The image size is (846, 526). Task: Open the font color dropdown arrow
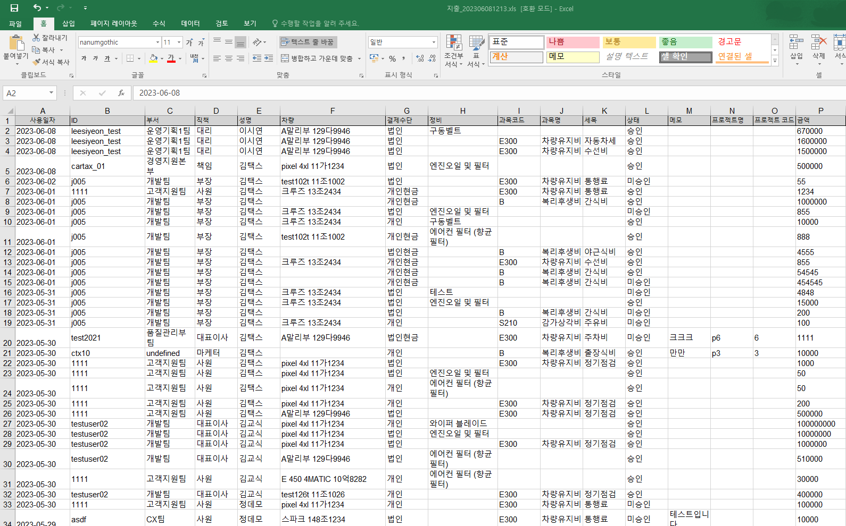tap(180, 58)
